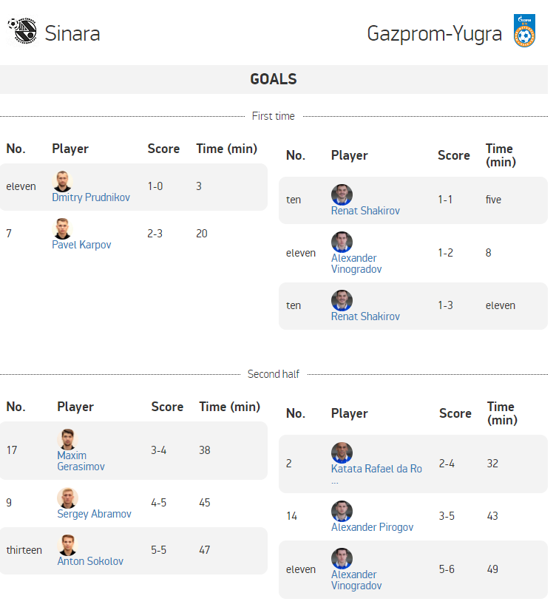This screenshot has width=556, height=610.
Task: Click the Sinara team logo
Action: [22, 31]
